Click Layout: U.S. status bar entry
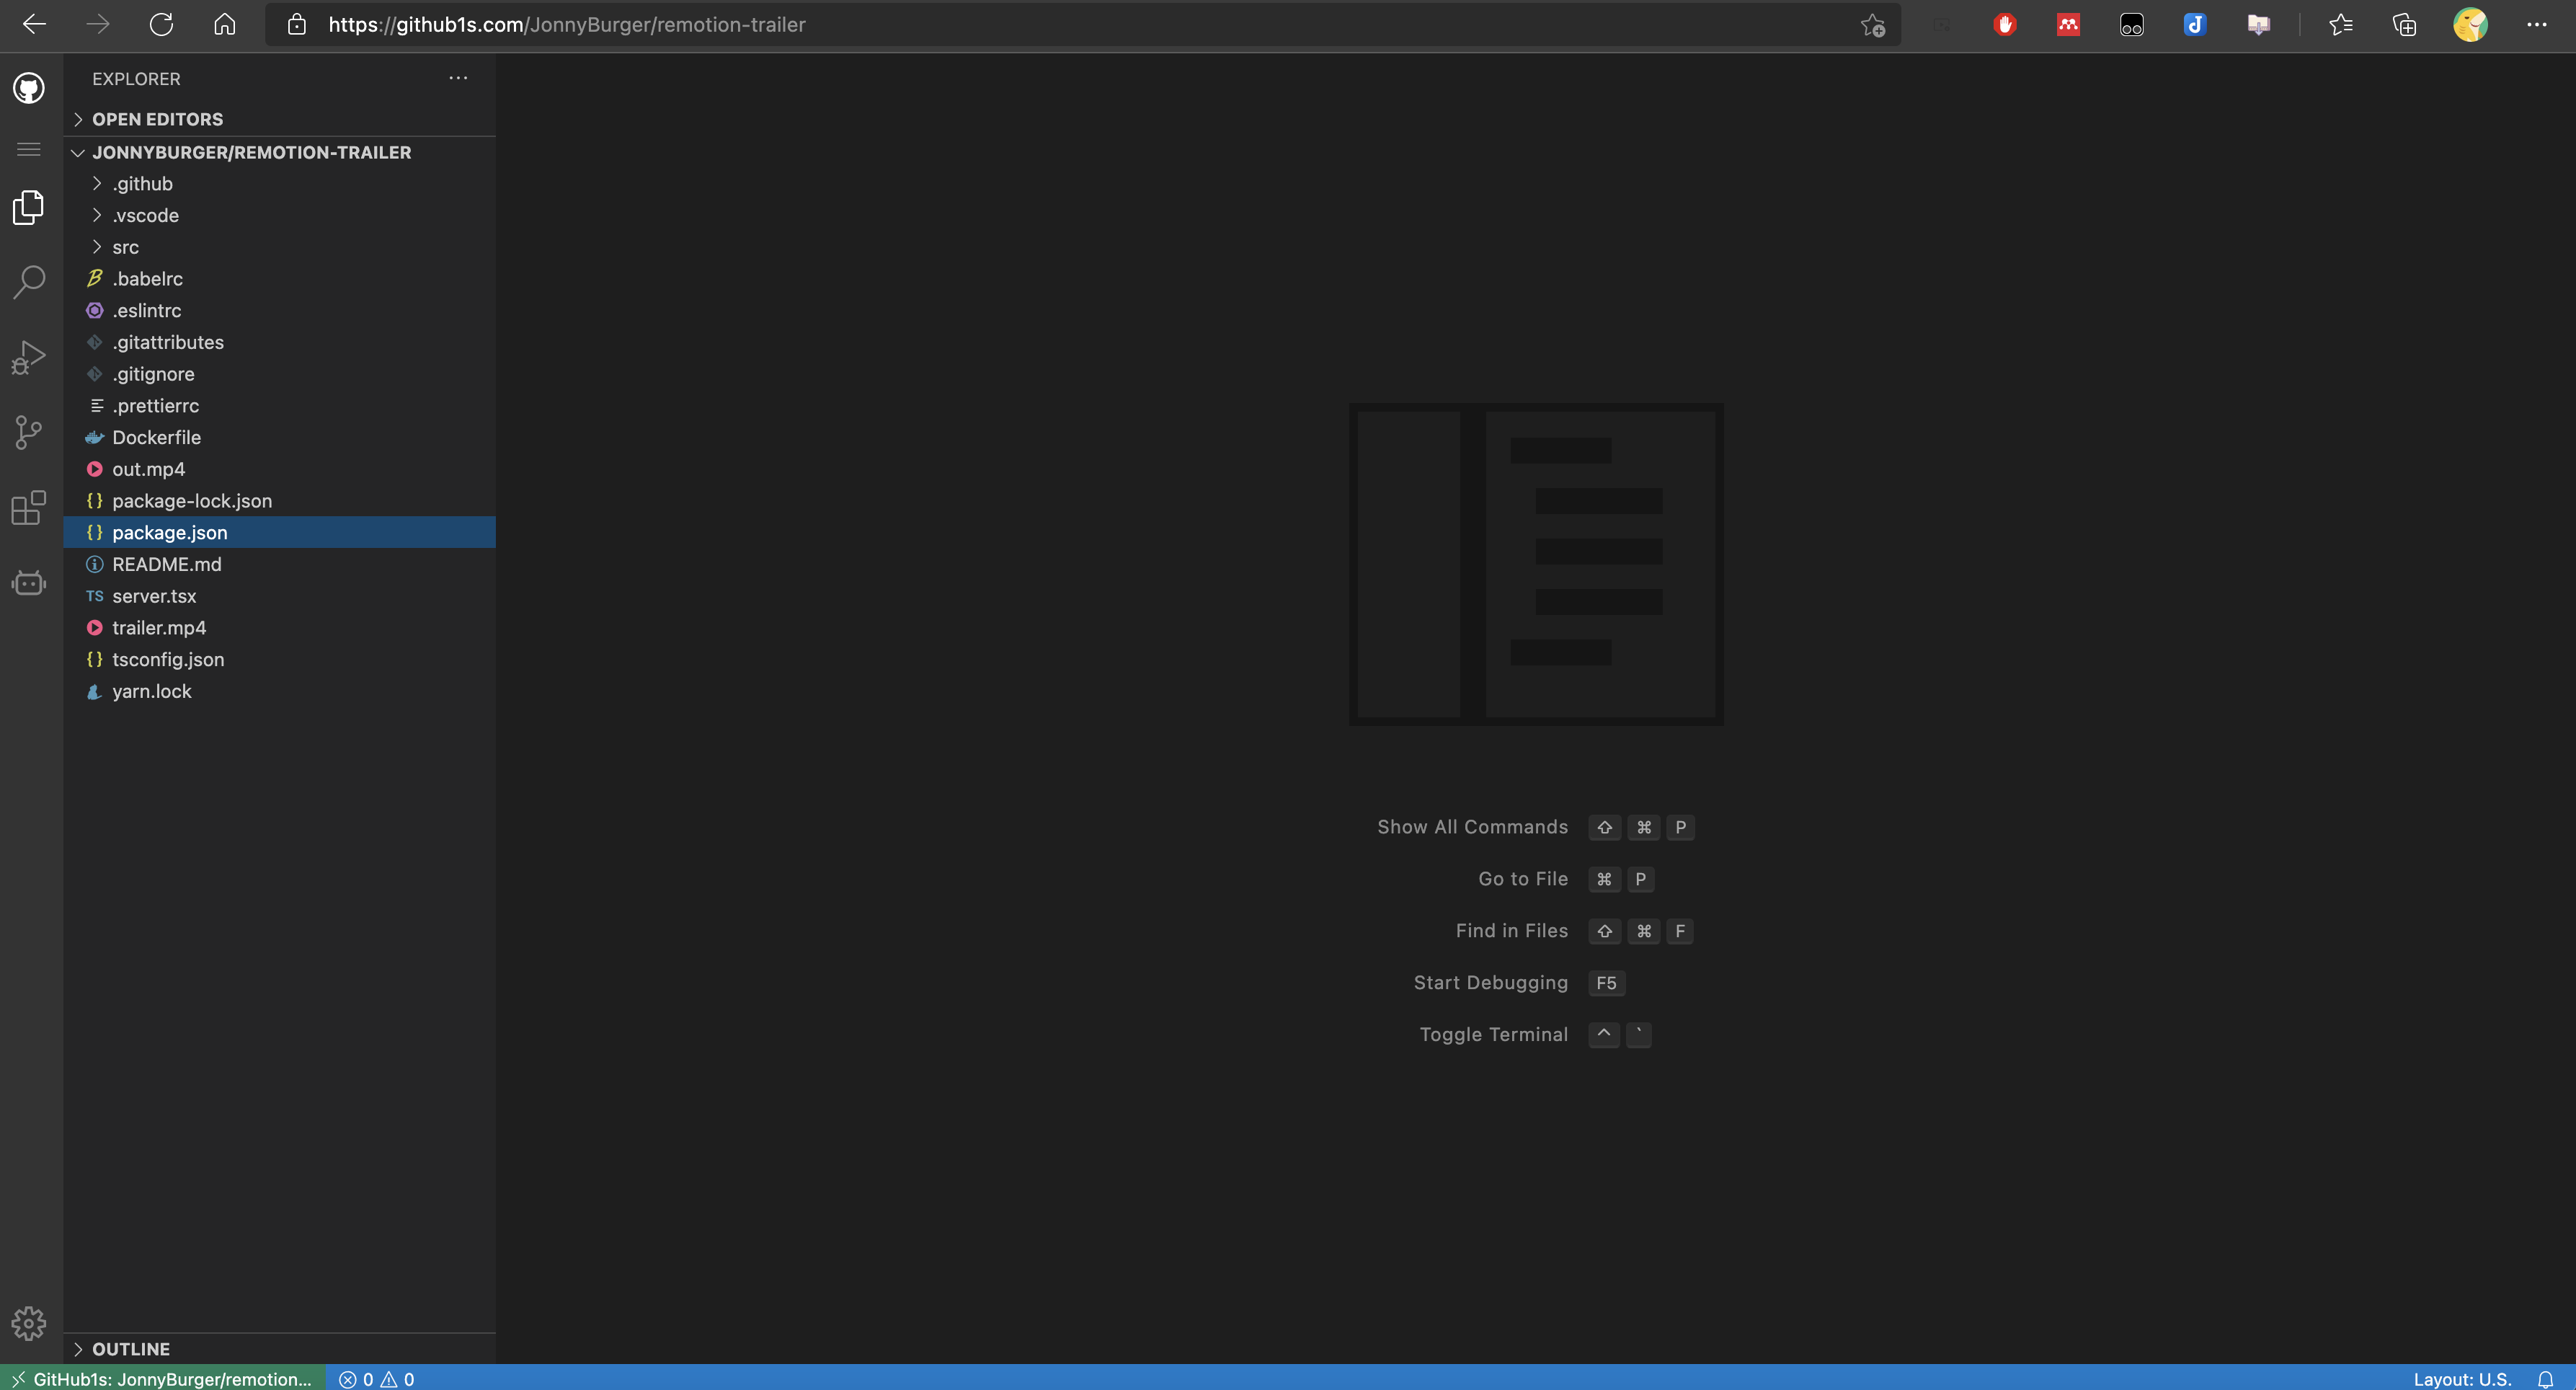This screenshot has height=1390, width=2576. click(x=2462, y=1379)
